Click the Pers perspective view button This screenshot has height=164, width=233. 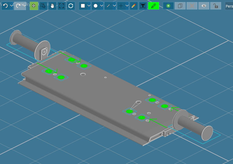coord(229,6)
